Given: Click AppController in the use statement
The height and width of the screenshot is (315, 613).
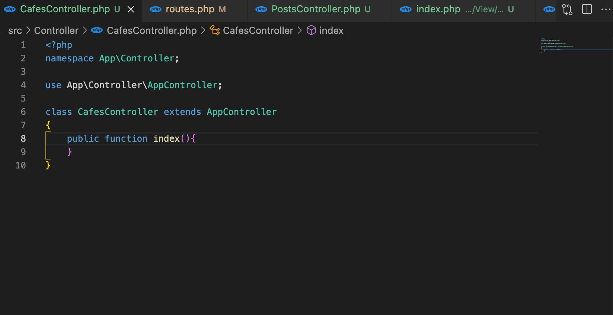Looking at the screenshot, I should tap(182, 85).
